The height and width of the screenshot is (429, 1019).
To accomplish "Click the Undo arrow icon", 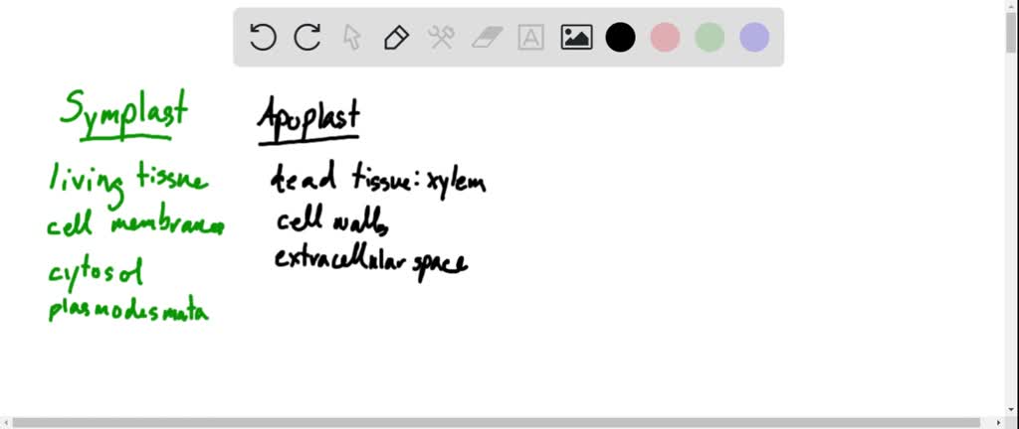I will (x=263, y=38).
